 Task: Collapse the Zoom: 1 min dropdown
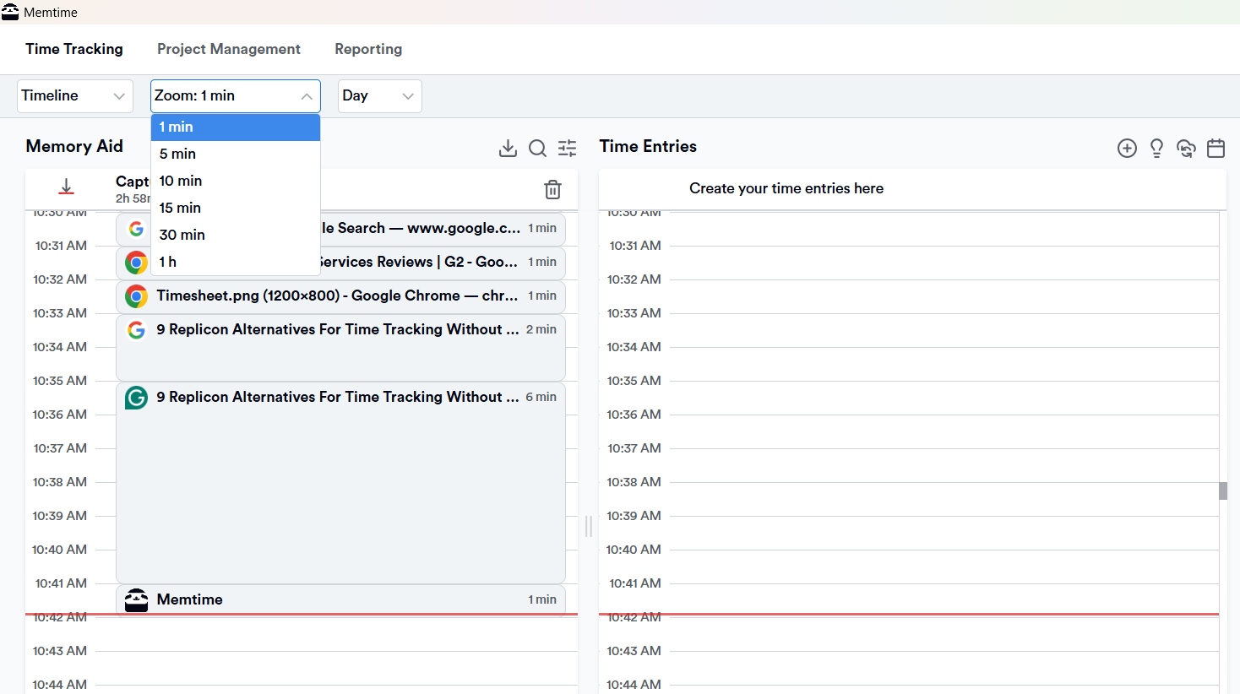pyautogui.click(x=236, y=95)
